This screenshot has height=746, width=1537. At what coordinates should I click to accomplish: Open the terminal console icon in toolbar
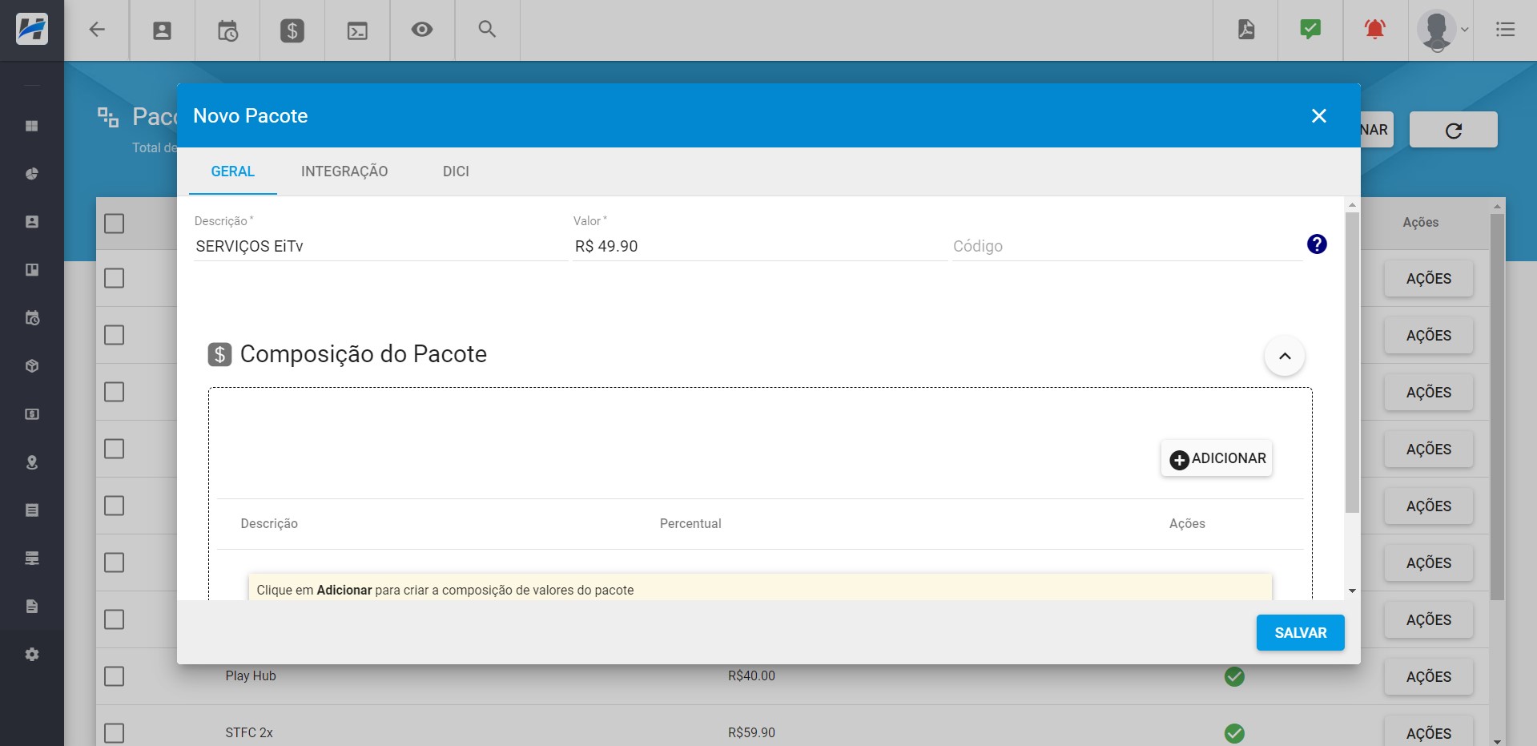[357, 30]
